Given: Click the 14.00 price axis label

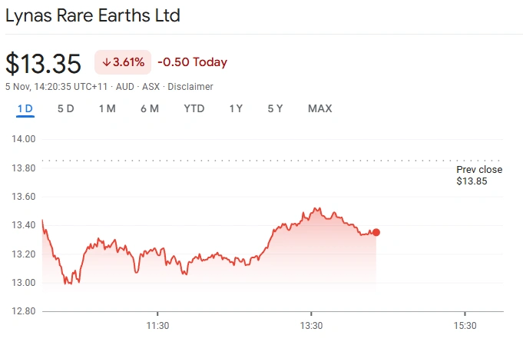Looking at the screenshot, I should tap(23, 139).
